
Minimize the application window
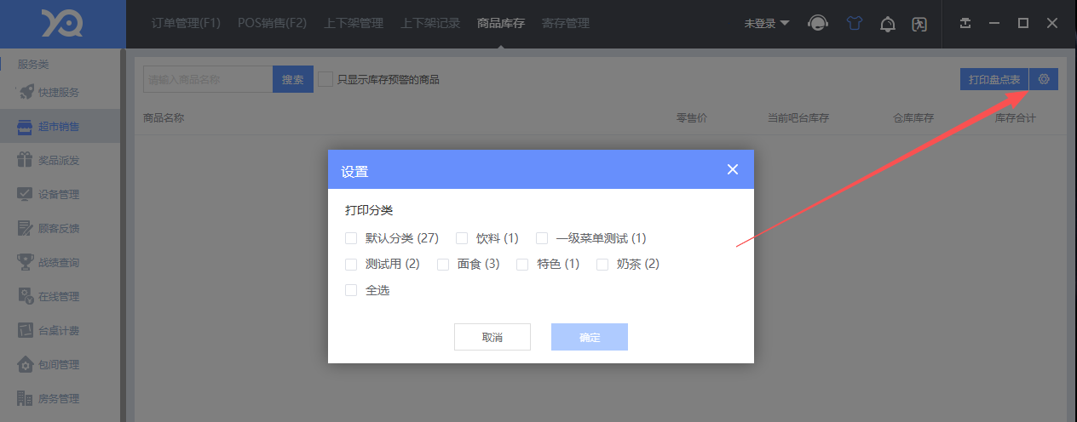994,23
